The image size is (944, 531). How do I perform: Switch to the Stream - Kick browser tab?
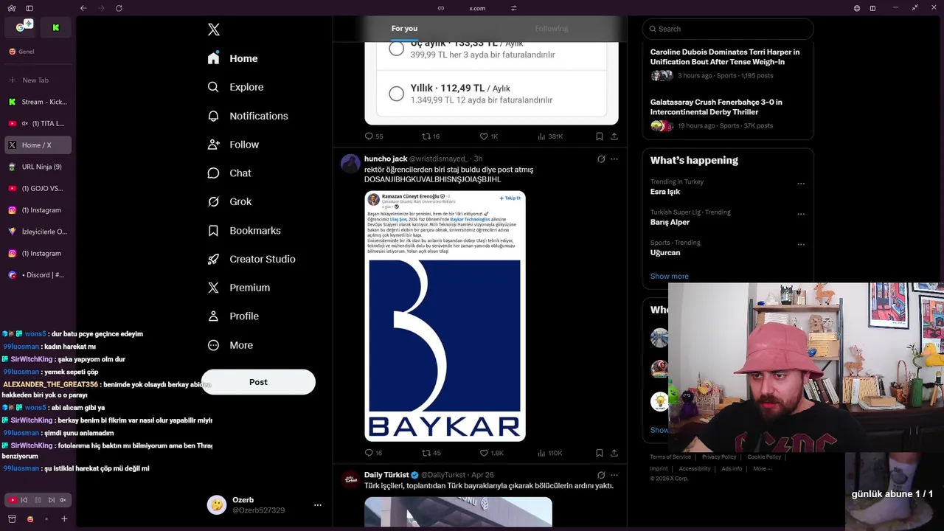pyautogui.click(x=38, y=102)
